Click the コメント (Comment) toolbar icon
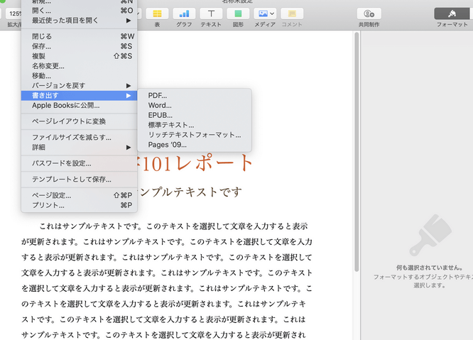 coord(292,13)
